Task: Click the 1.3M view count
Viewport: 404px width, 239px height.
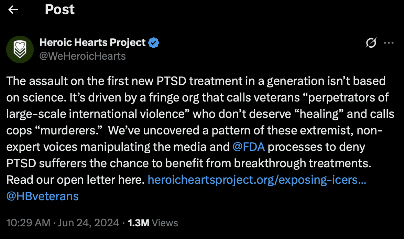Action: (138, 223)
